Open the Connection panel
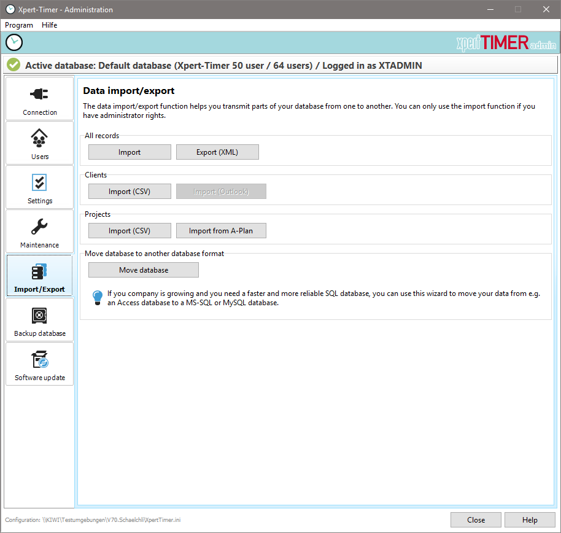This screenshot has height=533, width=561. click(x=39, y=98)
